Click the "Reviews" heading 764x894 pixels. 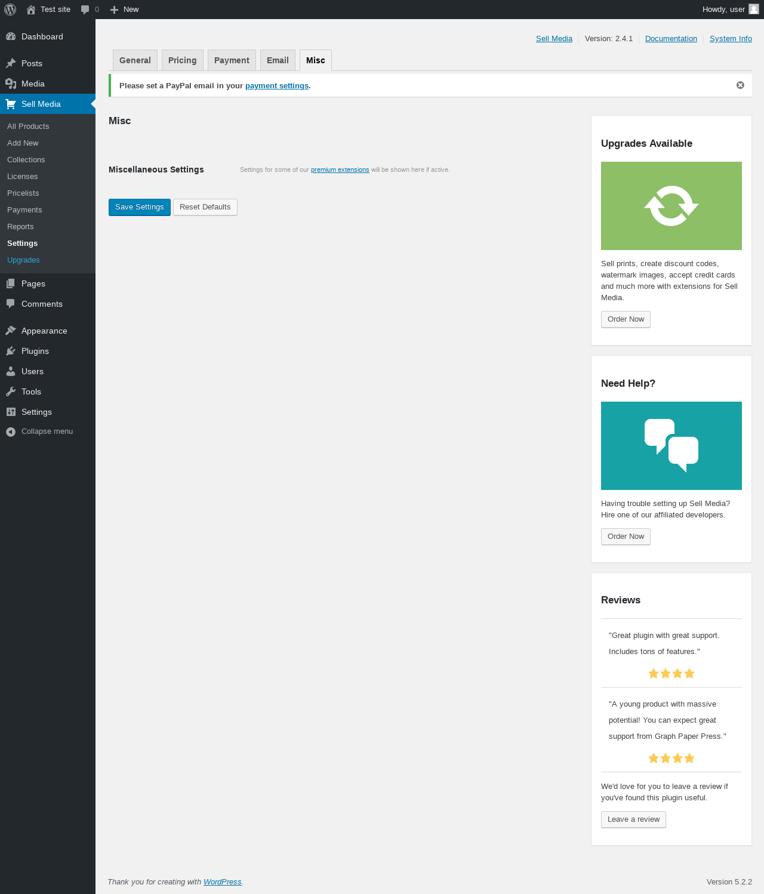pyautogui.click(x=621, y=600)
